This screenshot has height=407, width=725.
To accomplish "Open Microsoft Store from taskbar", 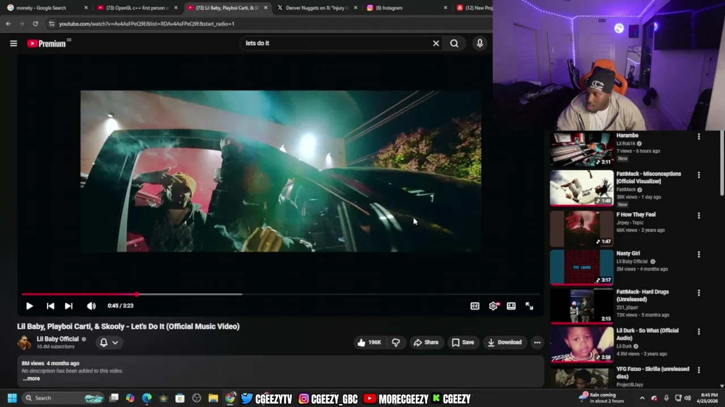I will click(x=180, y=399).
